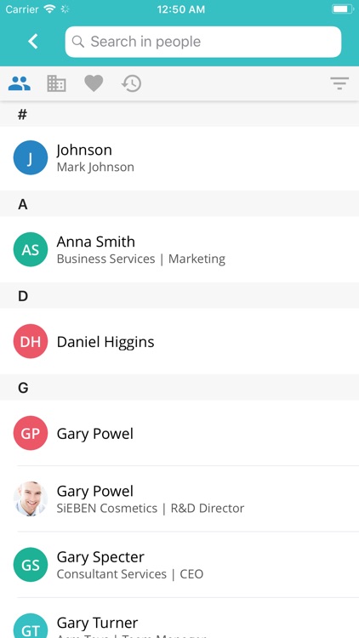359x638 pixels.
Task: Open Johnson contact entry
Action: click(x=179, y=158)
